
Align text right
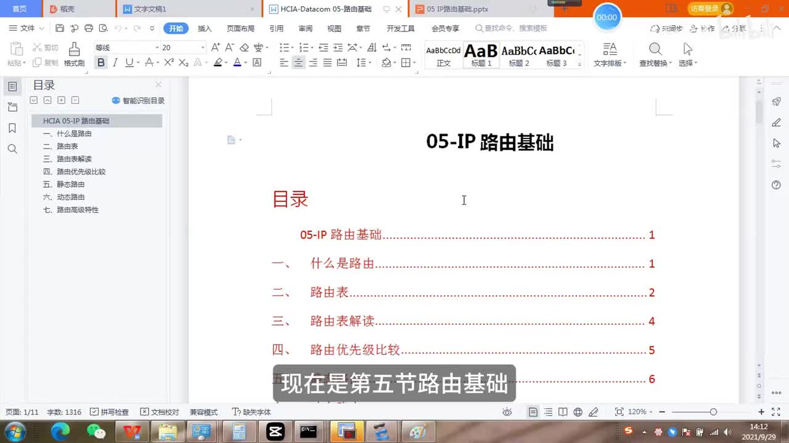click(x=313, y=62)
